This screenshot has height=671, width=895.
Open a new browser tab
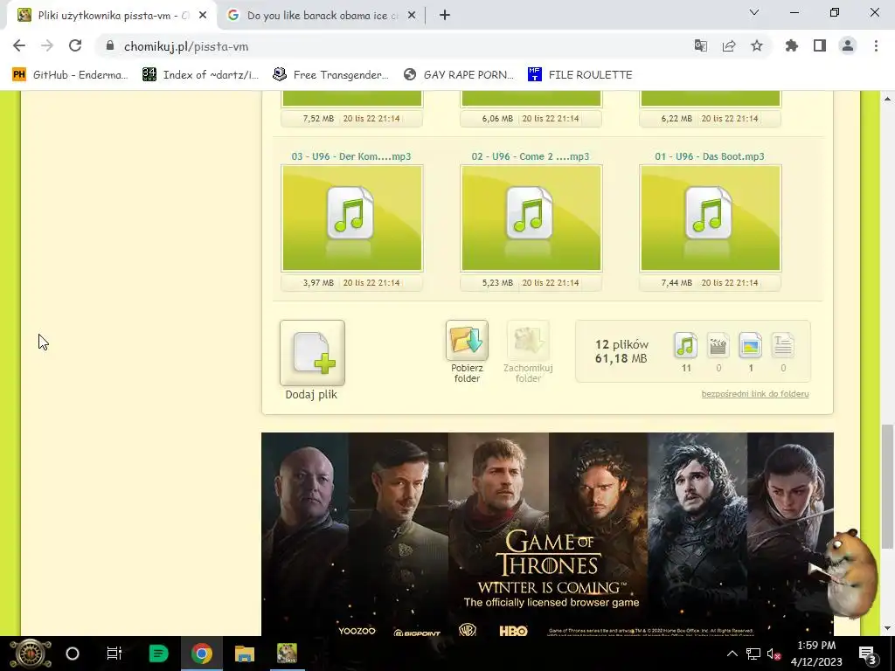445,16
